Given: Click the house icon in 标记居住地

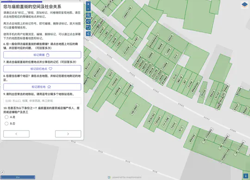Looking at the screenshot, I should [x=49, y=87].
